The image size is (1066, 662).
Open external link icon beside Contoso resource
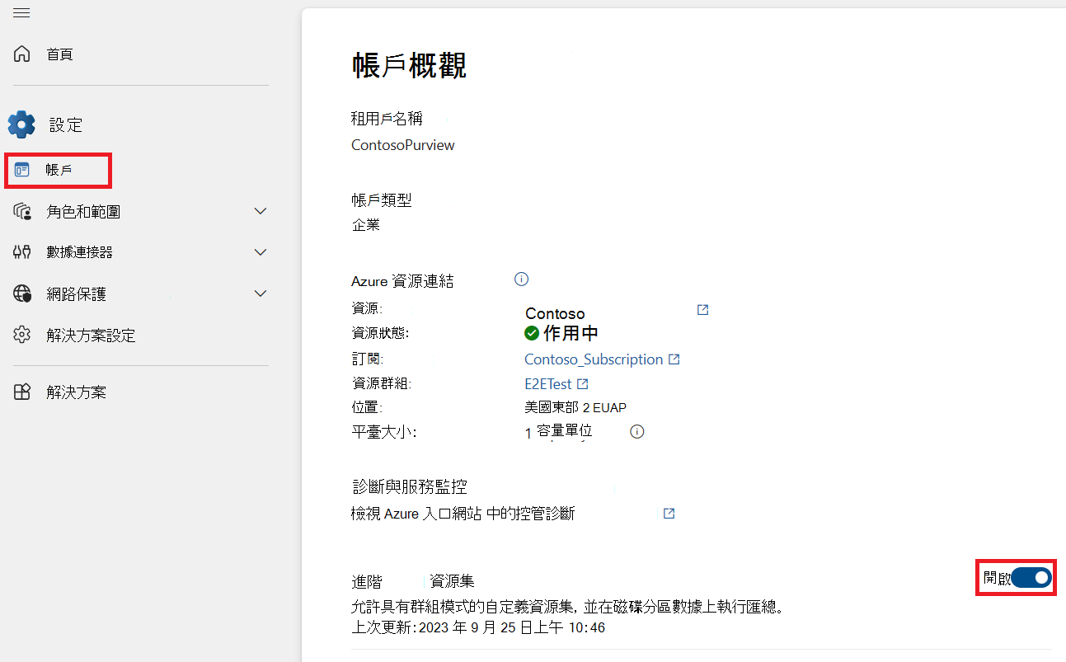[x=702, y=310]
